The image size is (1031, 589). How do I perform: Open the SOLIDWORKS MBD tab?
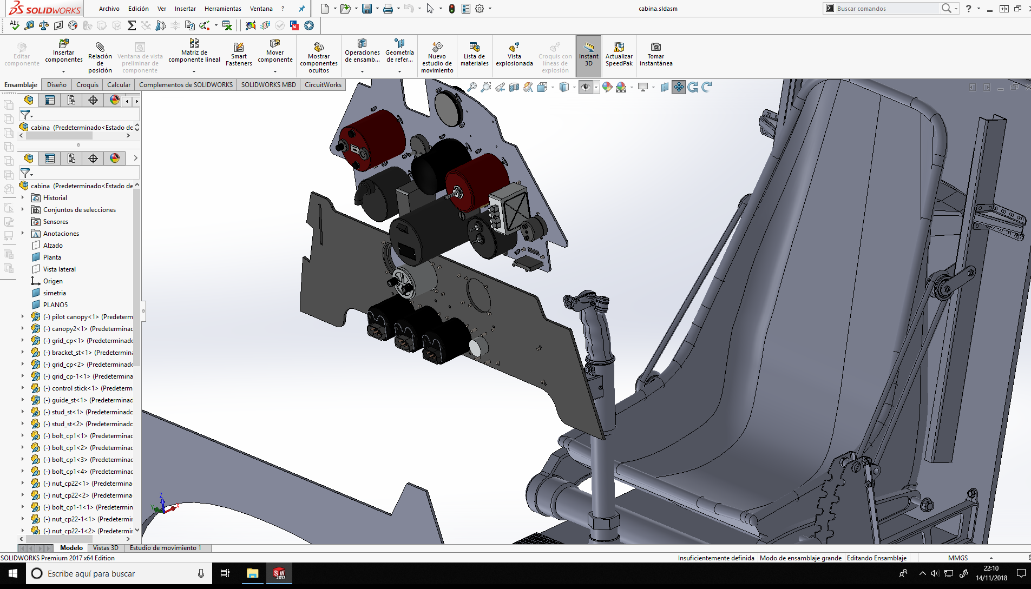click(268, 85)
